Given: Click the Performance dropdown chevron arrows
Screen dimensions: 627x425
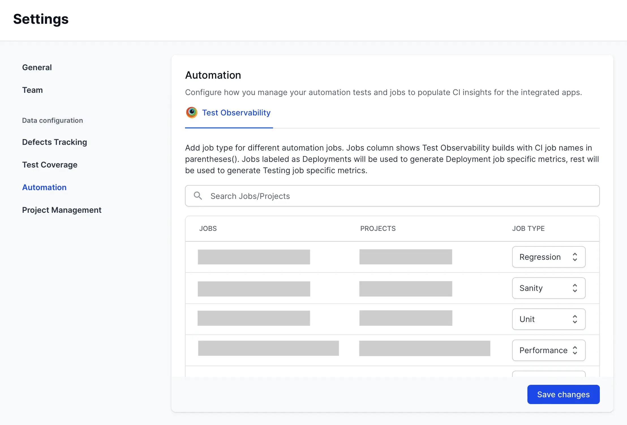Looking at the screenshot, I should [x=575, y=350].
